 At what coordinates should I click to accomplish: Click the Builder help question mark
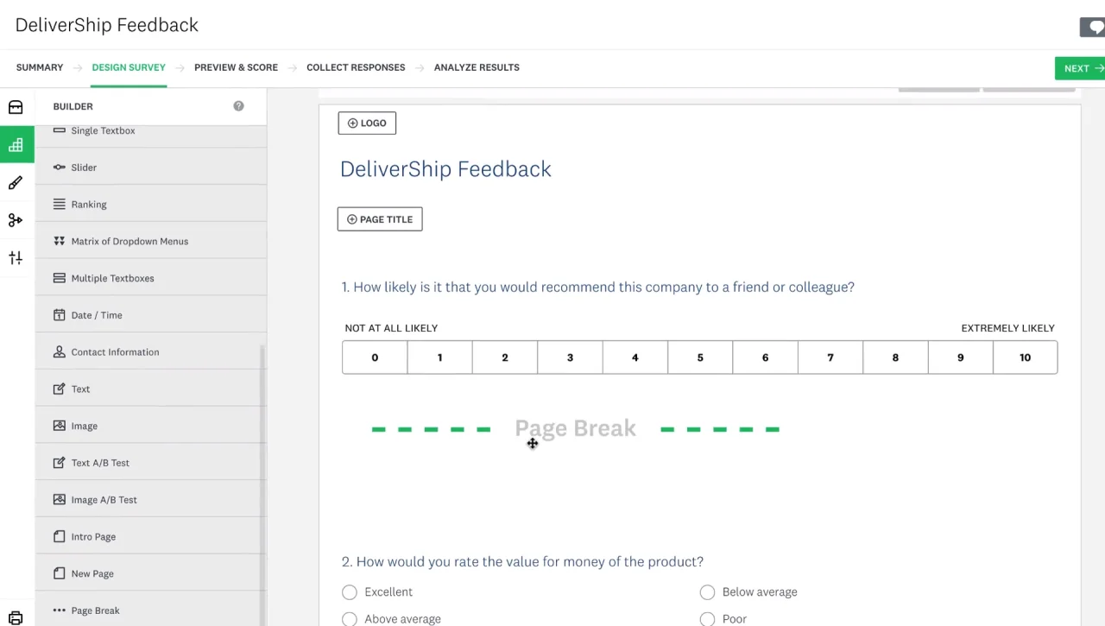click(x=238, y=106)
